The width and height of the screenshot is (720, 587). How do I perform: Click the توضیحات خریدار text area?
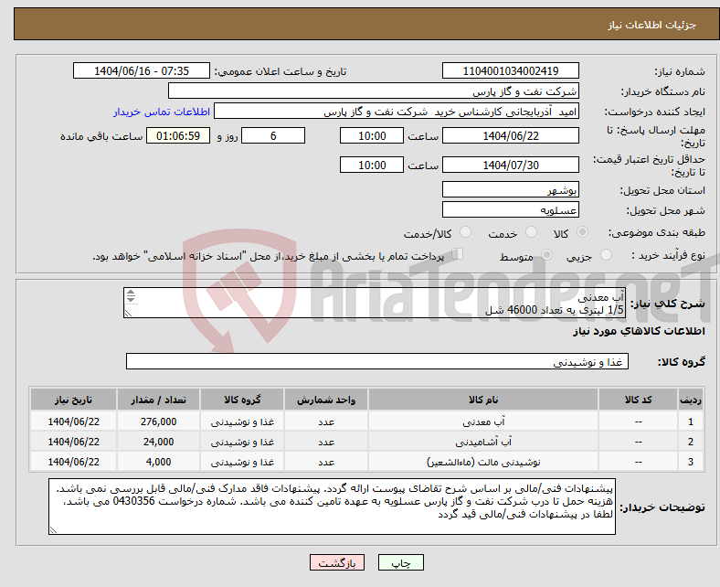(x=332, y=507)
